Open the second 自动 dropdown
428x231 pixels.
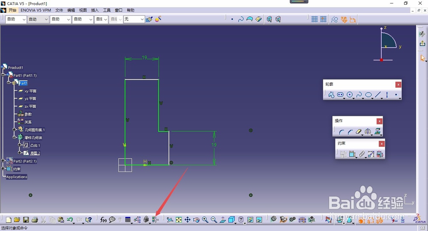point(38,19)
